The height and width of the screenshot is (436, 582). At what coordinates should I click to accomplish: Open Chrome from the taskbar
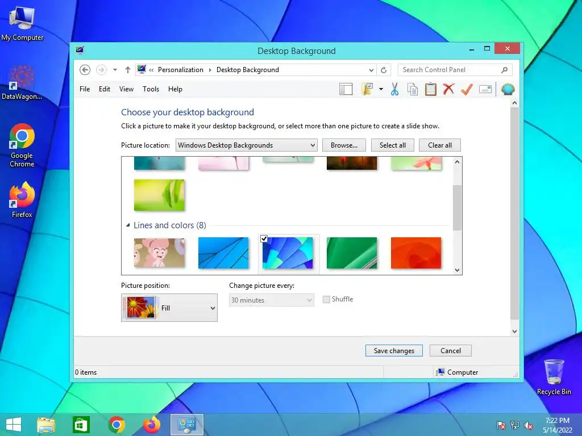(117, 425)
